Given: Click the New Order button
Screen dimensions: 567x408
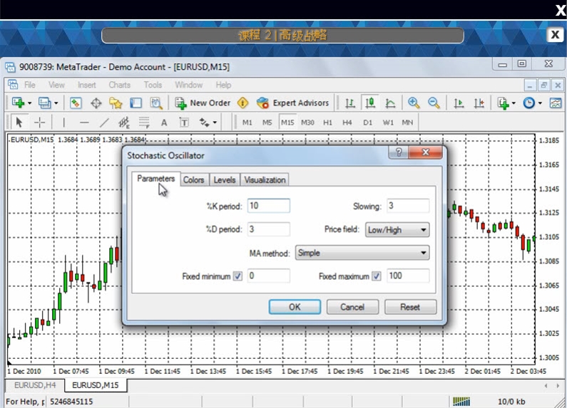Looking at the screenshot, I should pos(203,103).
